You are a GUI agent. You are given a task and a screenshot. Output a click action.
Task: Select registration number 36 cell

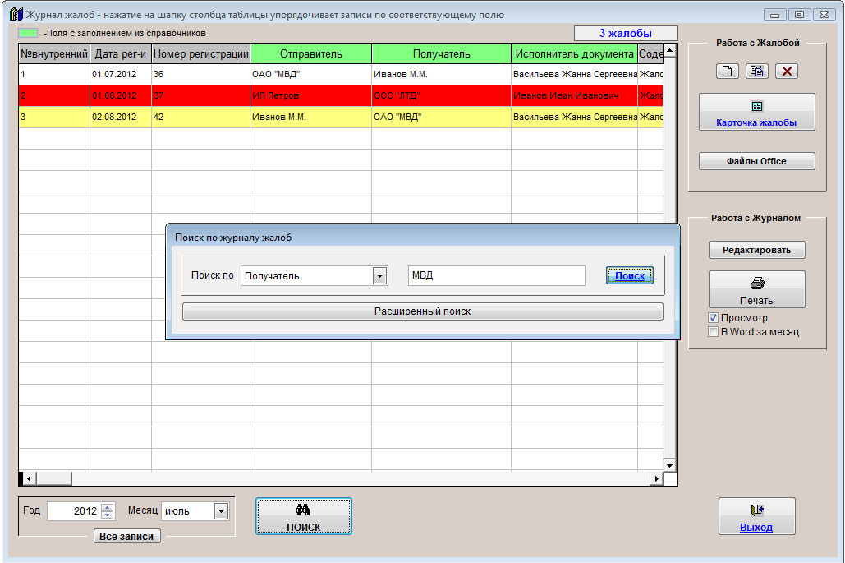pyautogui.click(x=200, y=75)
